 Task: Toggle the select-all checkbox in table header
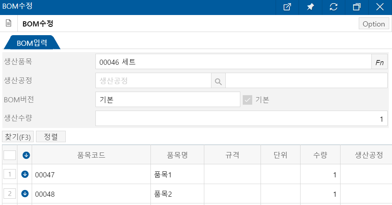pos(10,155)
